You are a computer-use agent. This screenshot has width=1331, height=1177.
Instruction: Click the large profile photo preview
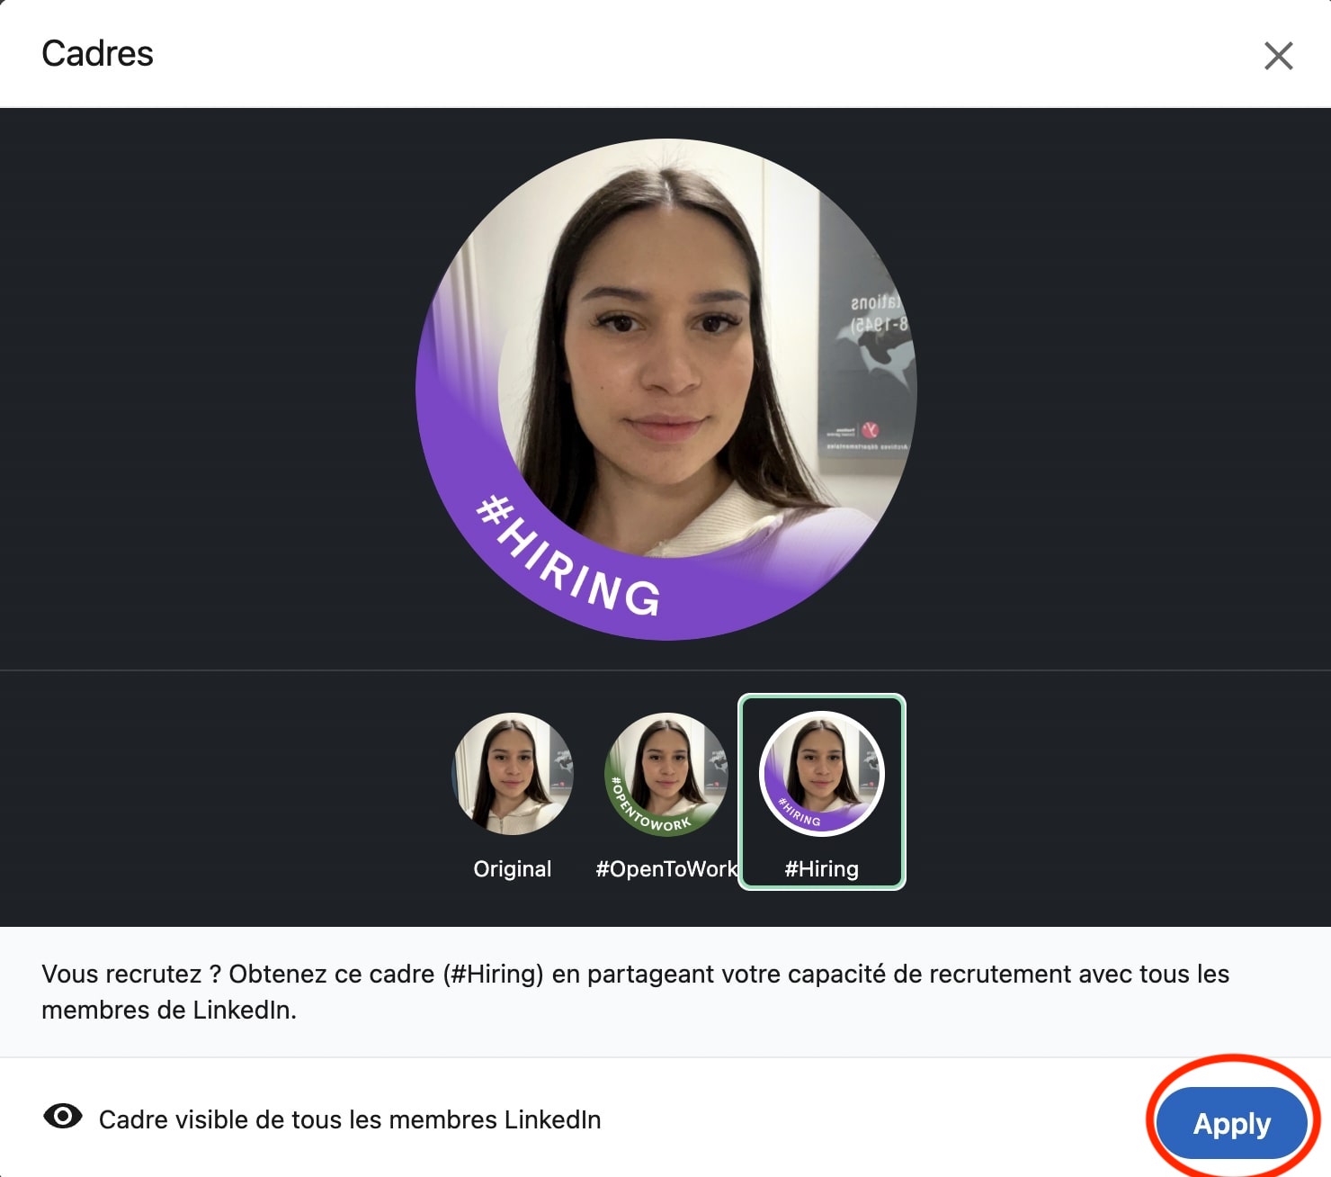click(665, 387)
